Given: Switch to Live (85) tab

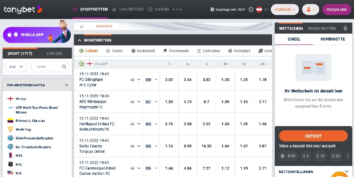Looking at the screenshot, I should pyautogui.click(x=54, y=54).
